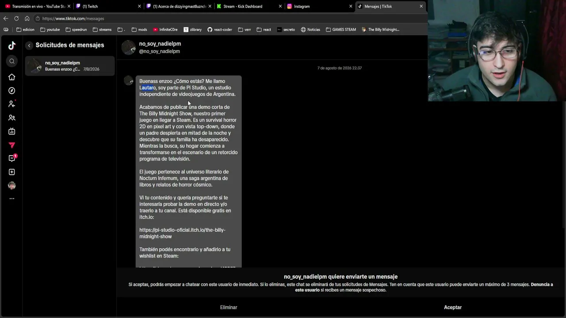Click the "Solicitudes de mensajes" heading
This screenshot has height=318, width=566.
click(70, 45)
